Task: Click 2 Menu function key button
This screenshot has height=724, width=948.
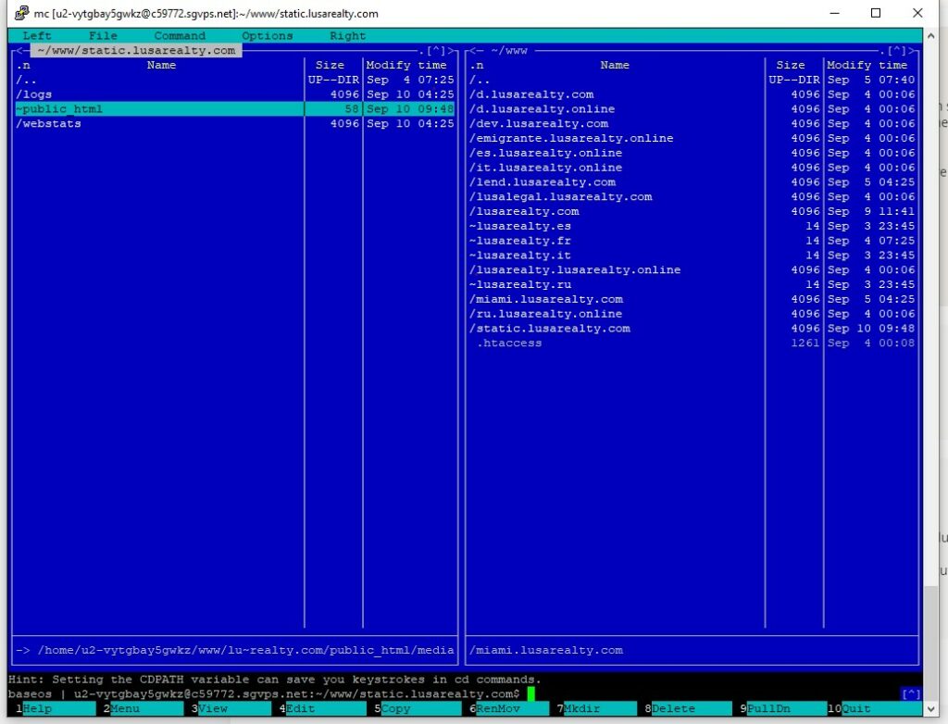Action: click(x=143, y=708)
